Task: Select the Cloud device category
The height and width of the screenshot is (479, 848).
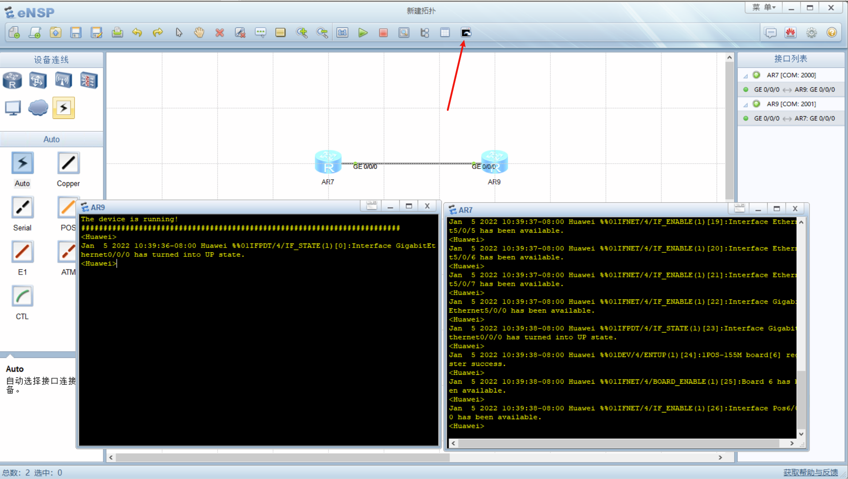Action: tap(38, 108)
